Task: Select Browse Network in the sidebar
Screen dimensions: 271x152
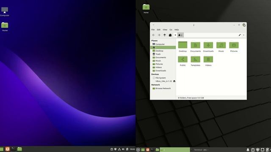Action: pyautogui.click(x=163, y=88)
